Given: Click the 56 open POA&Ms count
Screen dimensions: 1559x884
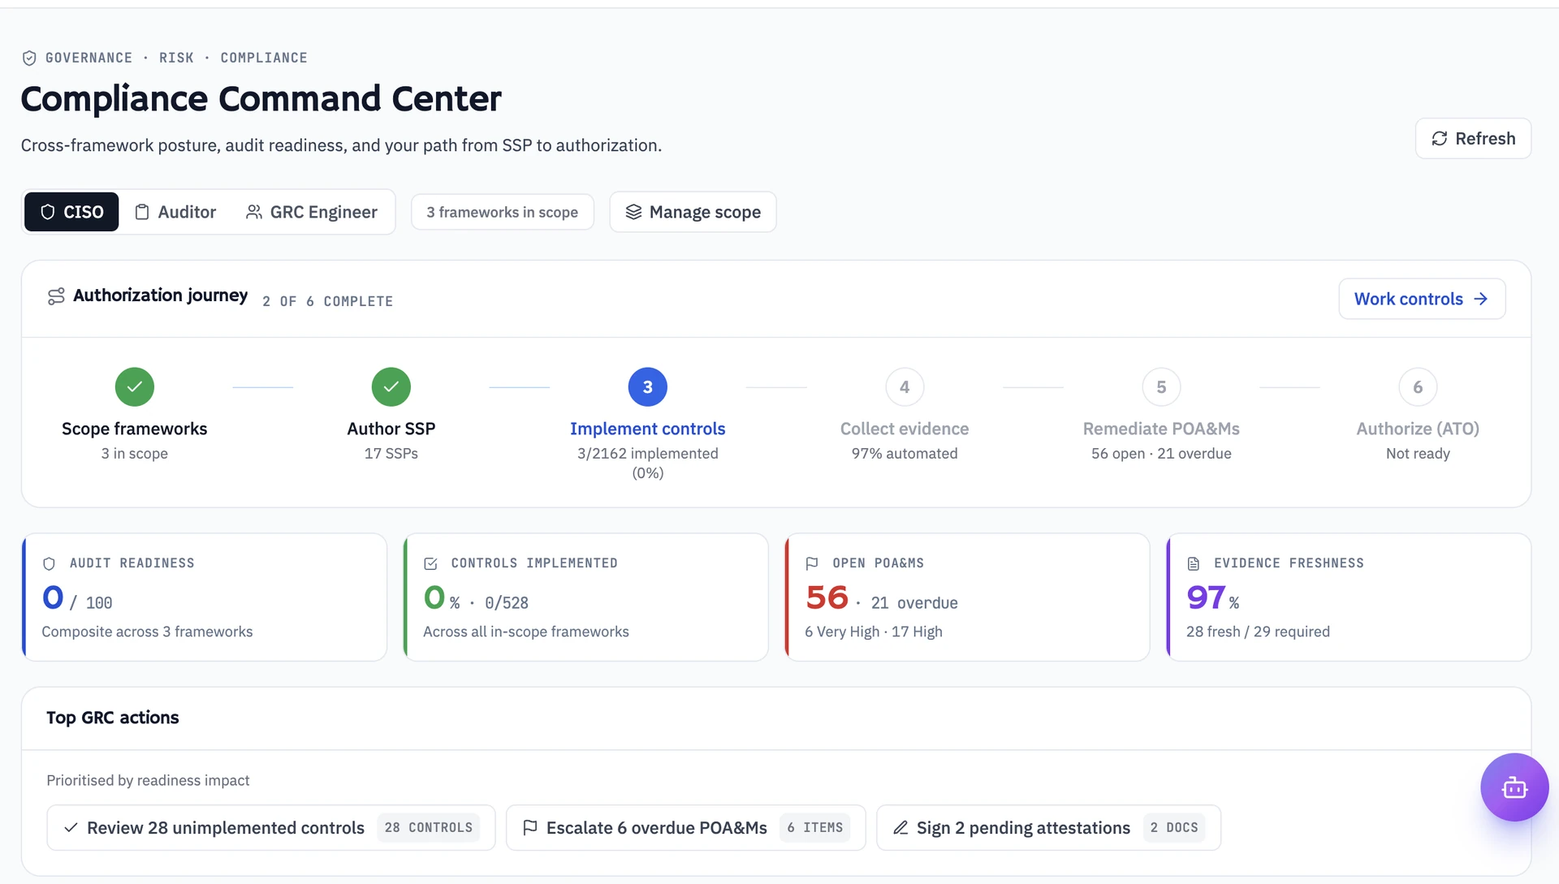Looking at the screenshot, I should pos(827,597).
